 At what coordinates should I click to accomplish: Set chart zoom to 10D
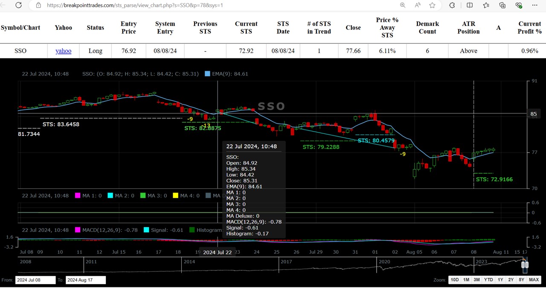click(x=454, y=280)
